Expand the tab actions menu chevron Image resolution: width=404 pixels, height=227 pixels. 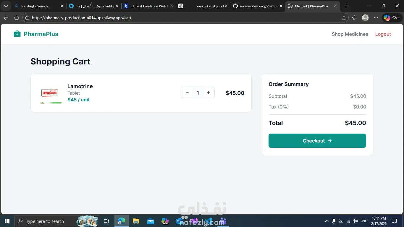point(6,6)
